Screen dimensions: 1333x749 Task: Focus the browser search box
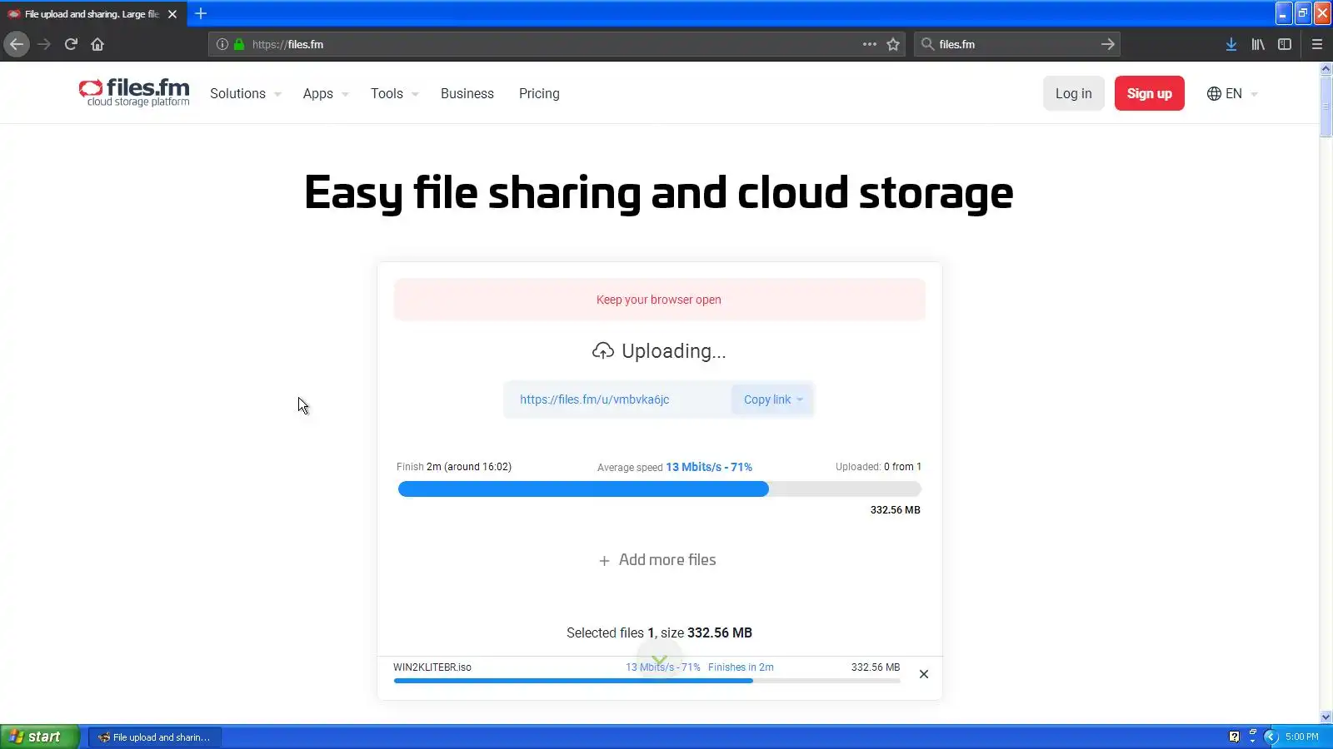(x=1016, y=44)
